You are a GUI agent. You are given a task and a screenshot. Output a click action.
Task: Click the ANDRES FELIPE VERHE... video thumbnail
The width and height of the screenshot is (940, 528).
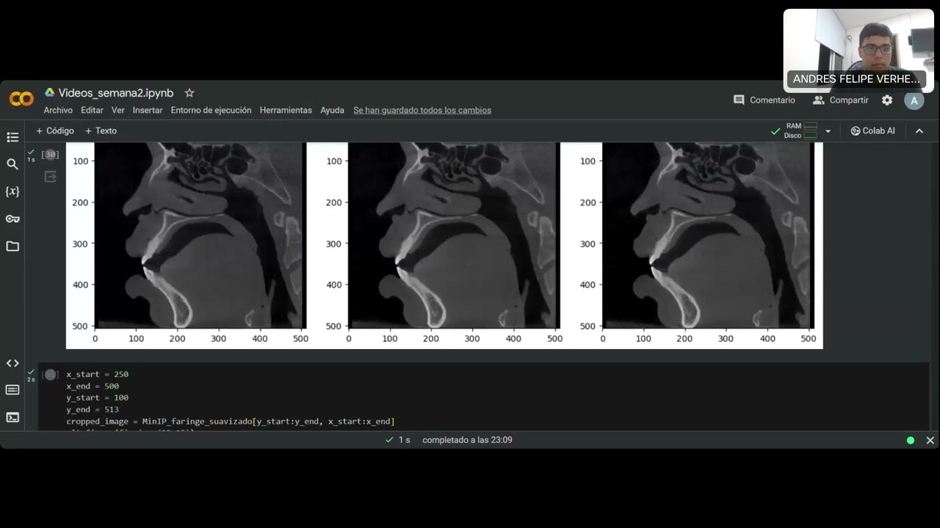pyautogui.click(x=858, y=51)
